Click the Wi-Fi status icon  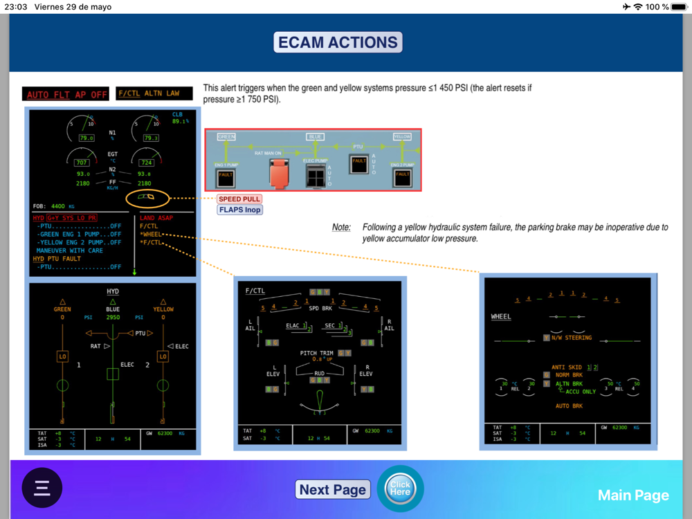coord(638,7)
